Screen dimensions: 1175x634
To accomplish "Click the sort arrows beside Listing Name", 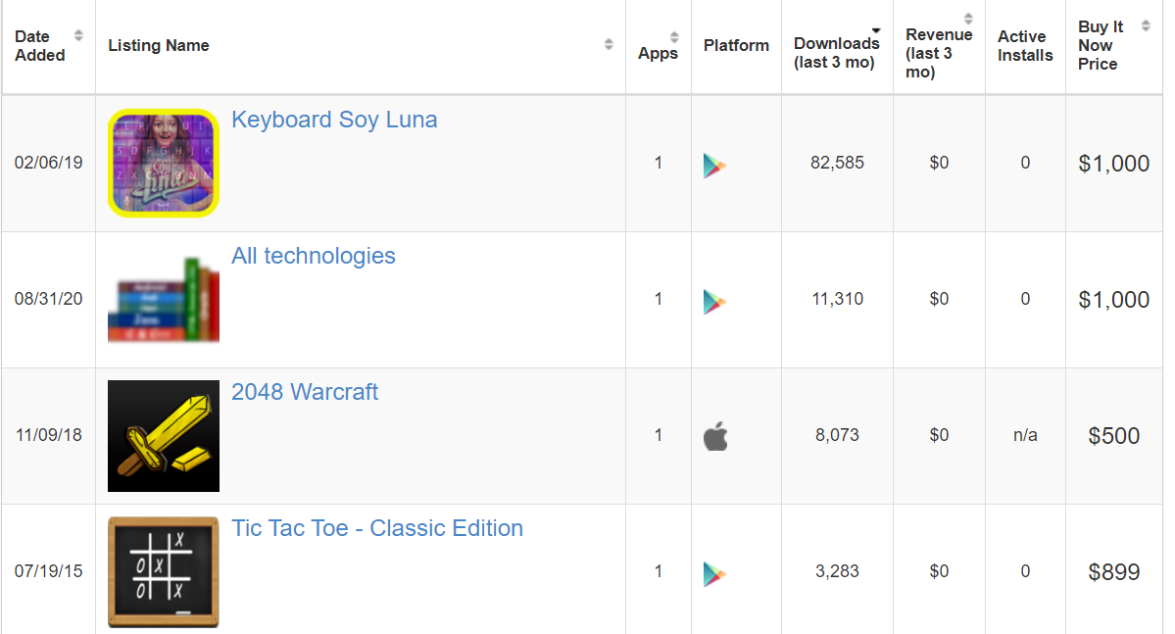I will pyautogui.click(x=609, y=44).
